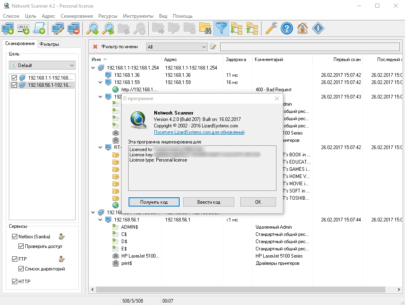Click the blue diamond info icon
Screen dimensions: 405x305
[x=318, y=29]
